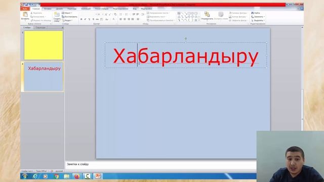Image resolution: width=324 pixels, height=182 pixels.
Task: Open the Font Color dropdown arrow
Action: click(116, 19)
